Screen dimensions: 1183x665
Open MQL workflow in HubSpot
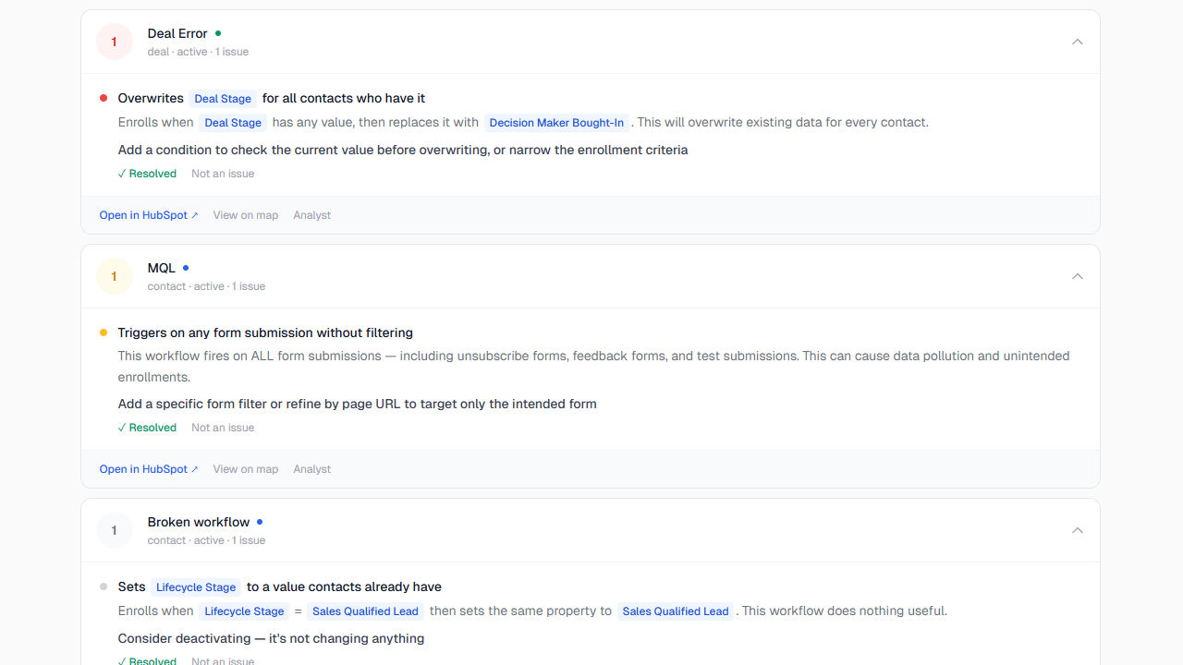148,469
